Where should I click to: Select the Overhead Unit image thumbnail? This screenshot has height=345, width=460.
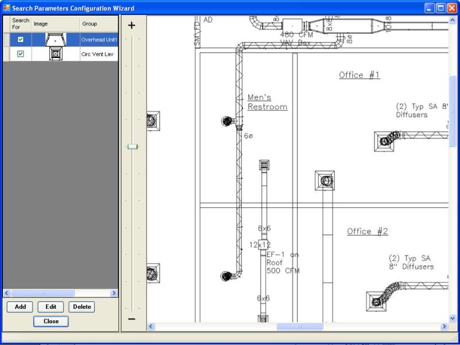[56, 40]
